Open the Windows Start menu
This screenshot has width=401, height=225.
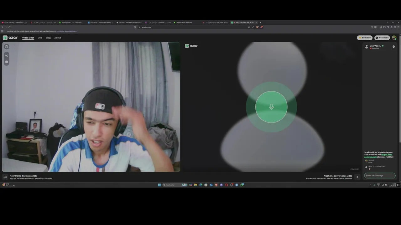(x=159, y=185)
